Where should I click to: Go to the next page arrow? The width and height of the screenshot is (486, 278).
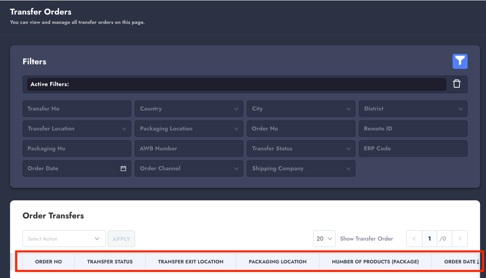[x=459, y=239]
